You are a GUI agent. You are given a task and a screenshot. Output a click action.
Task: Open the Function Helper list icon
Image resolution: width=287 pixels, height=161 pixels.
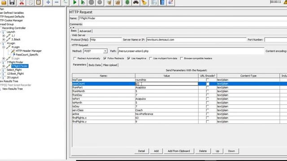tap(154, 2)
